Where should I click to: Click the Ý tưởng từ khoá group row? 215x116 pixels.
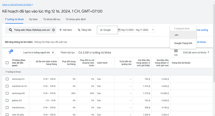click(107, 72)
